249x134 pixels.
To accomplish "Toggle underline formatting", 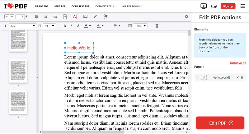I will click(78, 26).
